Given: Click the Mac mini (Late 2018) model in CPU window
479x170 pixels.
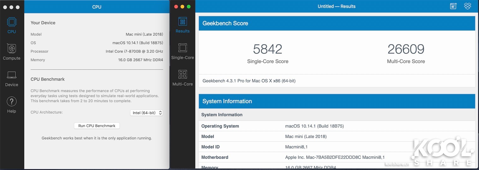Looking at the screenshot, I should coord(145,34).
